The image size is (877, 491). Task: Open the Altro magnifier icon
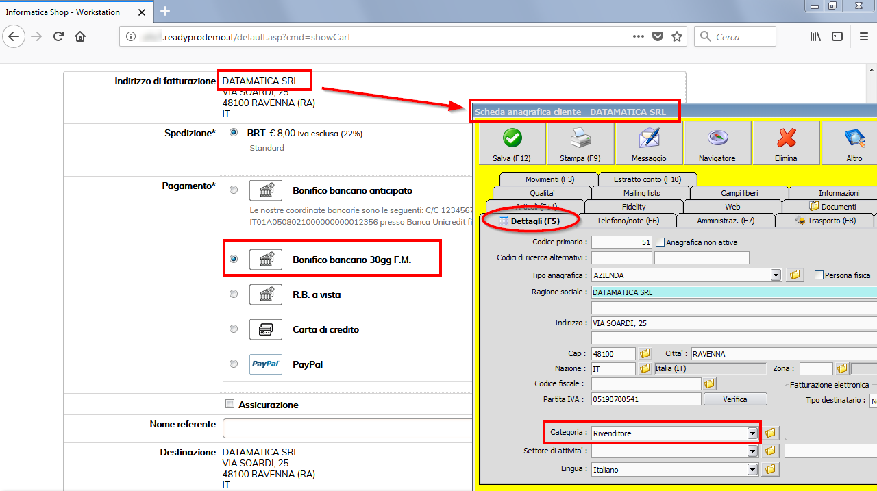coord(854,138)
